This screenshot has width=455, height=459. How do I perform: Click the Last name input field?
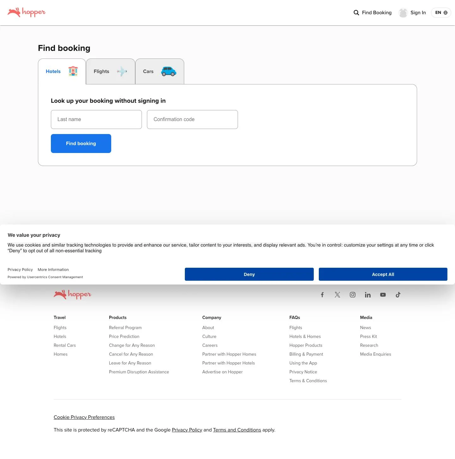[x=96, y=119]
